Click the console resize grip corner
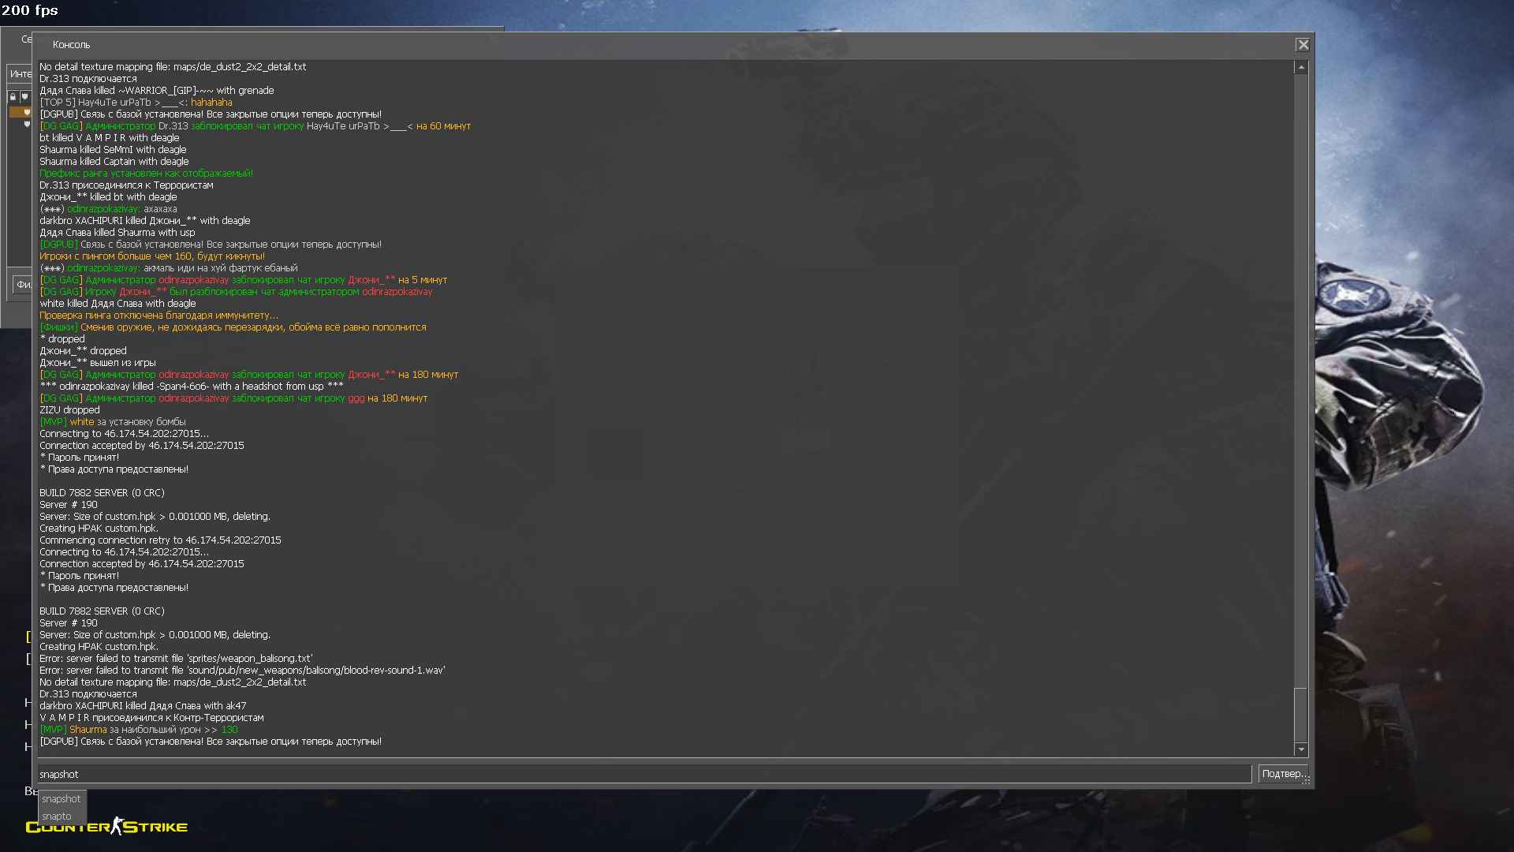This screenshot has width=1514, height=852. pyautogui.click(x=1307, y=781)
